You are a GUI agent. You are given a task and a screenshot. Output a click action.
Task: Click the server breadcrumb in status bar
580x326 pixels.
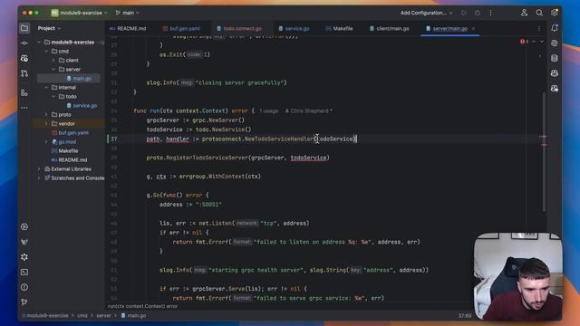pyautogui.click(x=103, y=316)
